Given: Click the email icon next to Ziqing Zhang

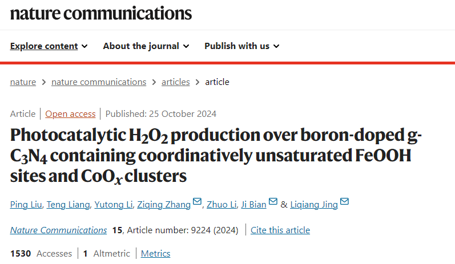Looking at the screenshot, I should pyautogui.click(x=197, y=201).
